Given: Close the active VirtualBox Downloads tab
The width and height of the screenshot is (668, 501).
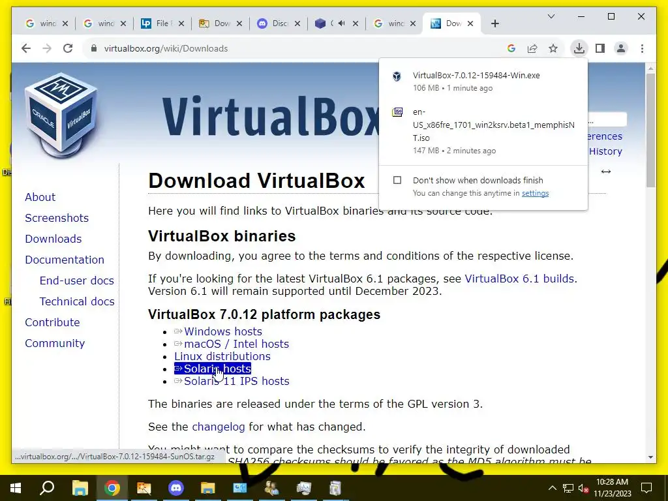Looking at the screenshot, I should click(470, 23).
